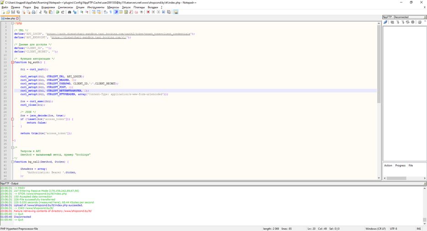
Task: Connect to server in NppFTP panel
Action: [x=385, y=22]
